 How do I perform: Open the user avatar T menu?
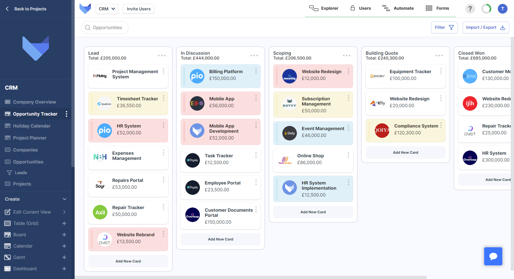502,9
